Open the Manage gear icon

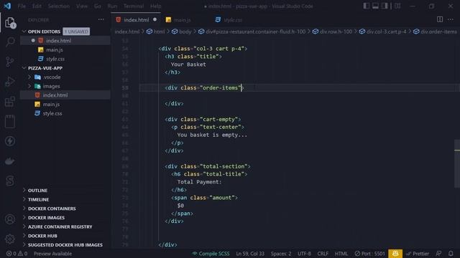coord(10,239)
